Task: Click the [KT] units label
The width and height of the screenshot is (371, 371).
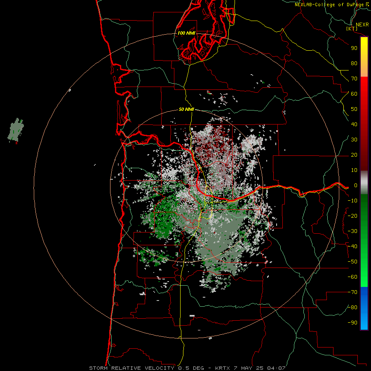Action: (352, 28)
